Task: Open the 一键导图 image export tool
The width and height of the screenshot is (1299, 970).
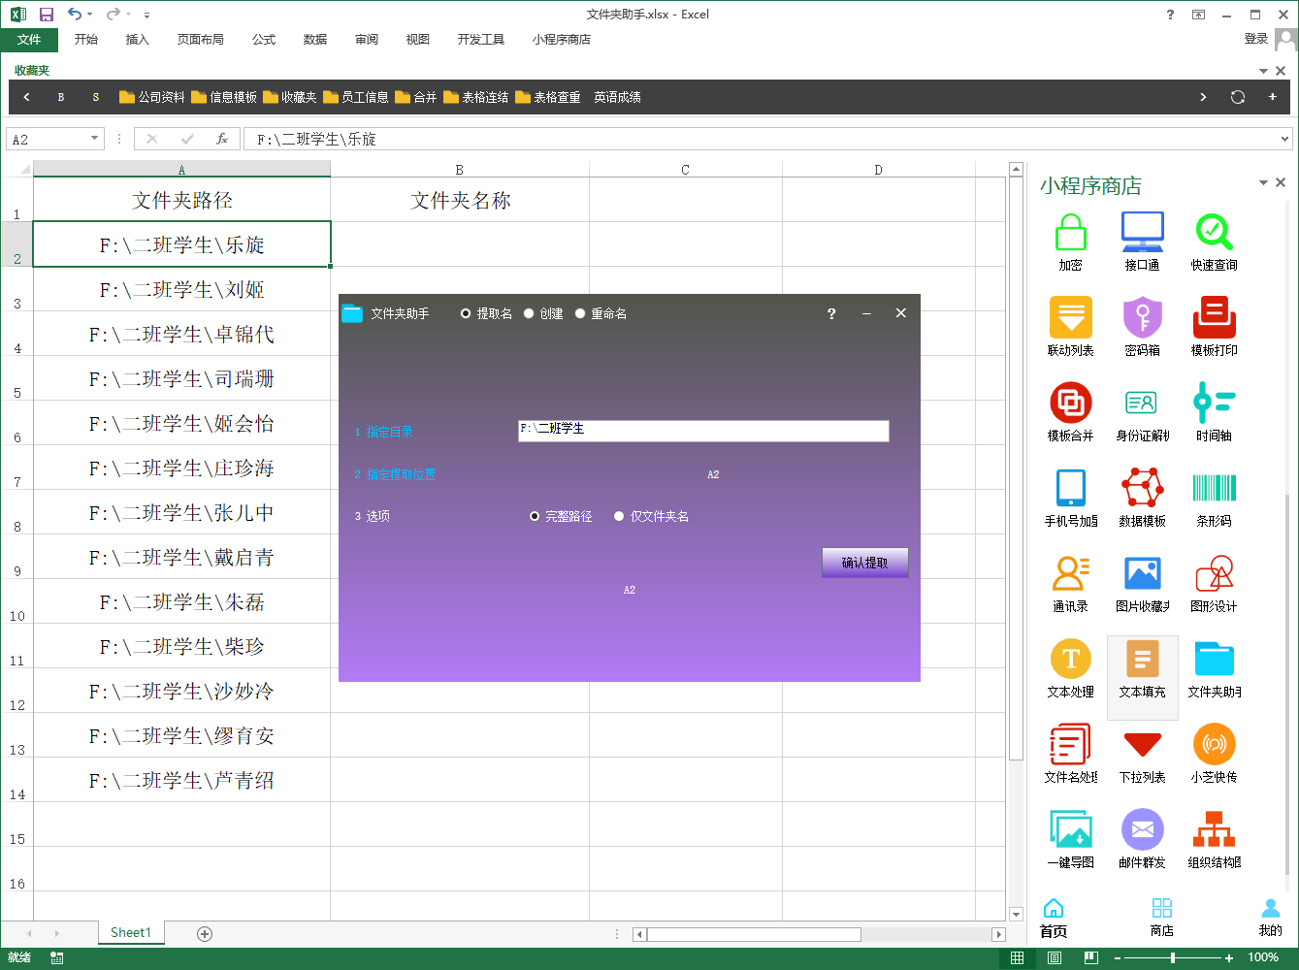Action: coord(1070,839)
